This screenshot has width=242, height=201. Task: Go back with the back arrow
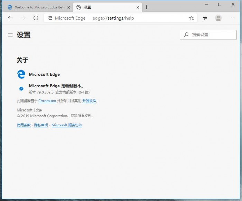tap(10, 18)
